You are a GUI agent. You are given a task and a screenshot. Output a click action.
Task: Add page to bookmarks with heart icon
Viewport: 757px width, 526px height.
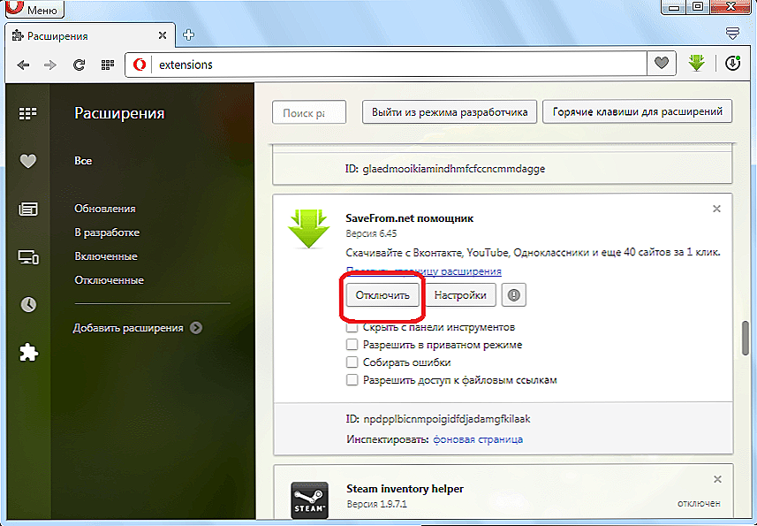point(662,64)
